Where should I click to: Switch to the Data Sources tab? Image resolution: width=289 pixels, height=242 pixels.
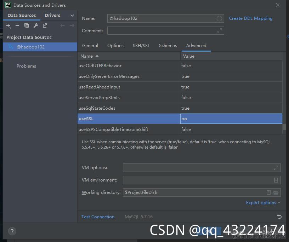tap(22, 16)
